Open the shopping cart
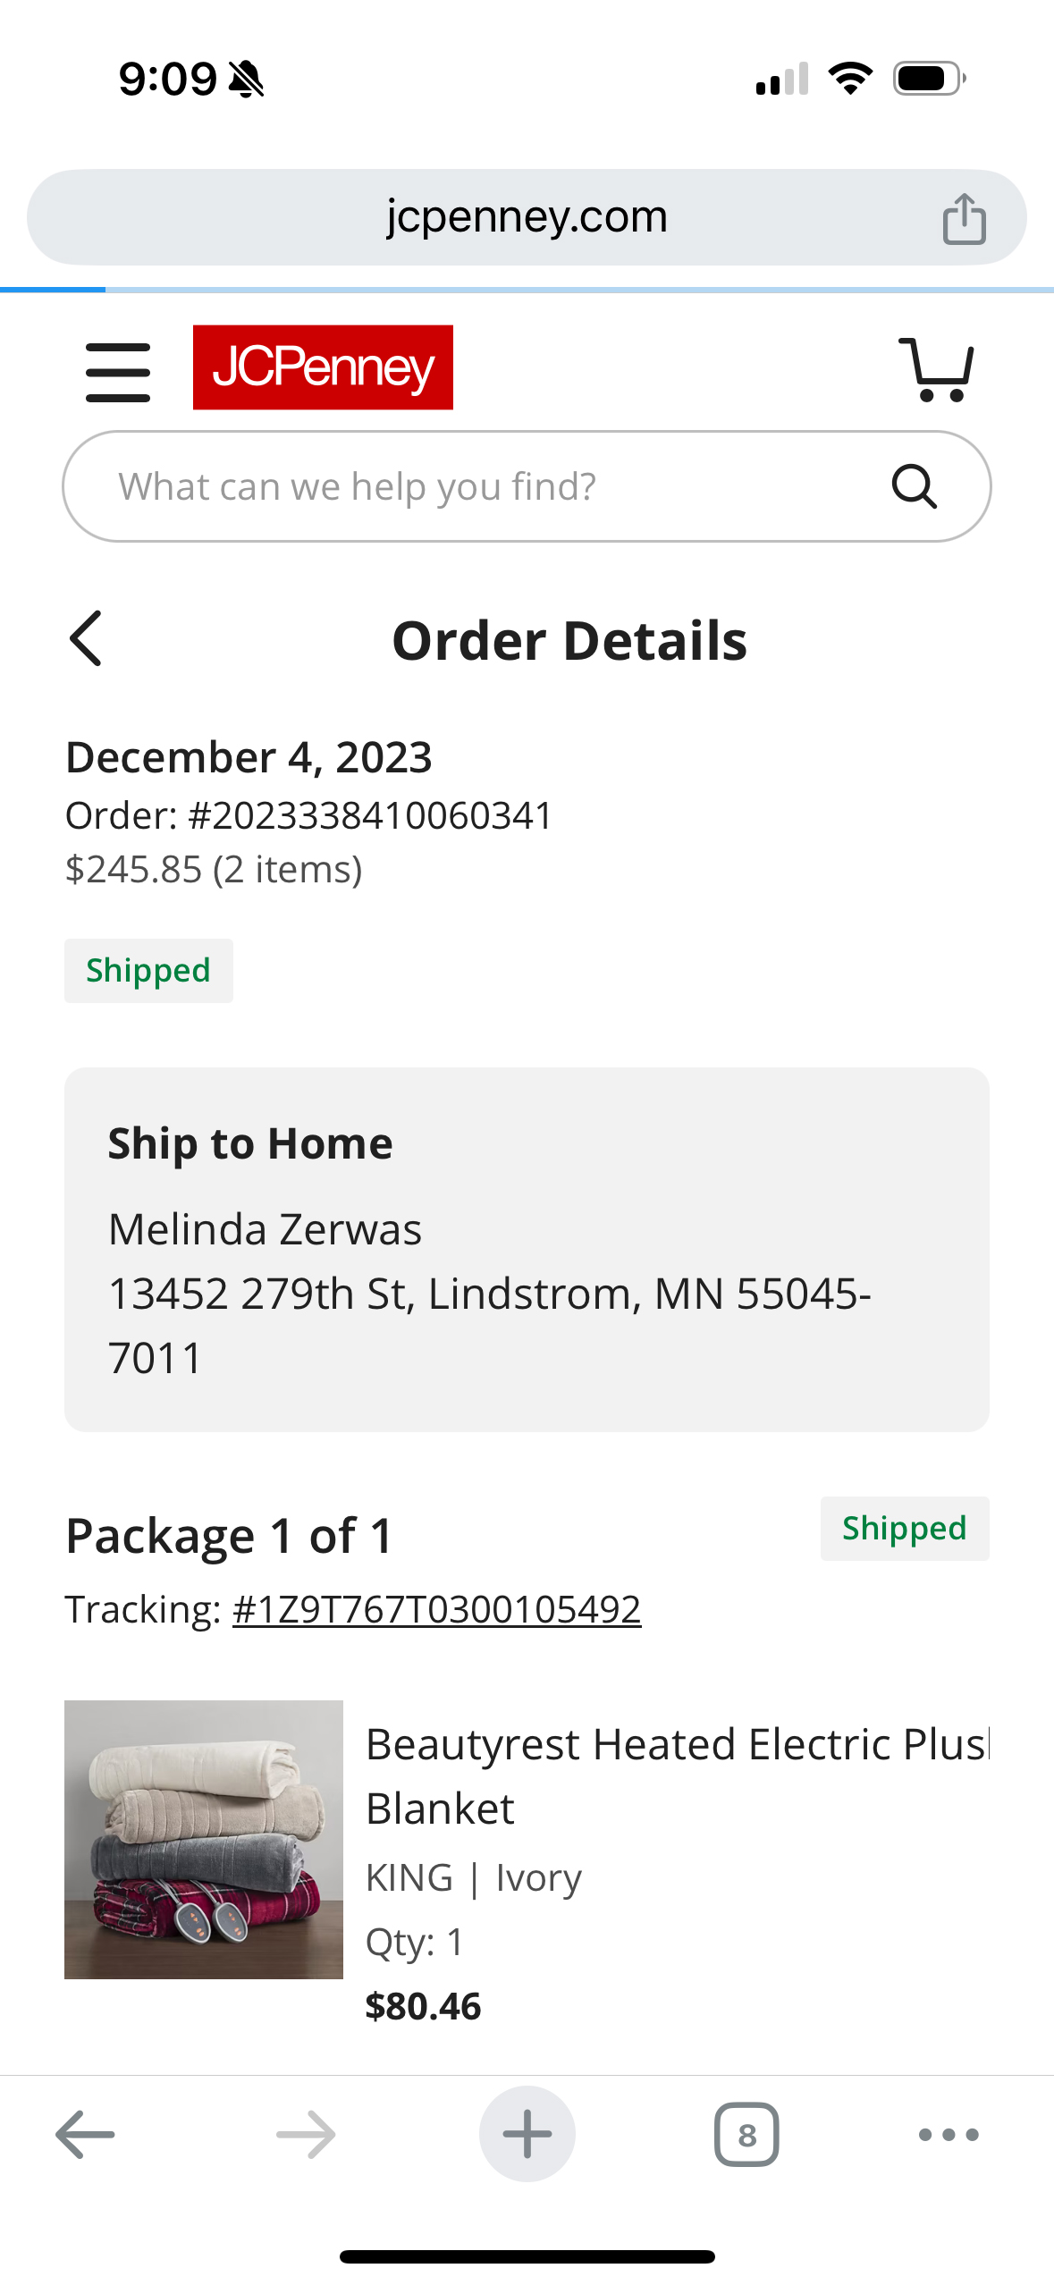 (x=936, y=369)
